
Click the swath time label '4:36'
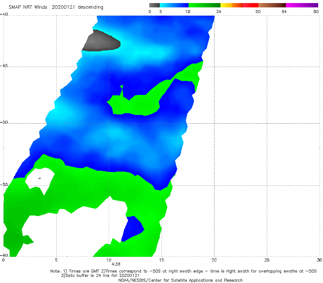116,264
